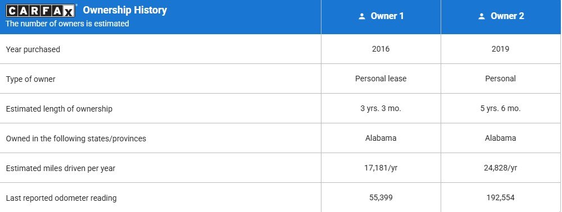The width and height of the screenshot is (562, 212).
Task: Click Owner 2 purchase year 2019
Action: 500,49
